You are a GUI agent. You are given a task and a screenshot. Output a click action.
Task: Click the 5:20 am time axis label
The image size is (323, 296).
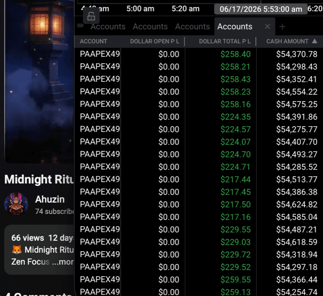point(186,9)
